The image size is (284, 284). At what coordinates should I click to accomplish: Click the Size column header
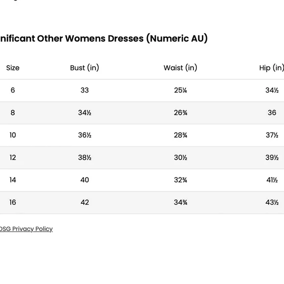13,68
